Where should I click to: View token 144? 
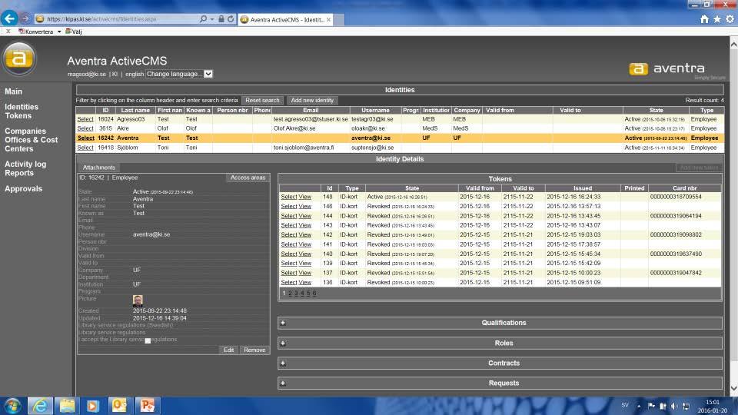305,216
